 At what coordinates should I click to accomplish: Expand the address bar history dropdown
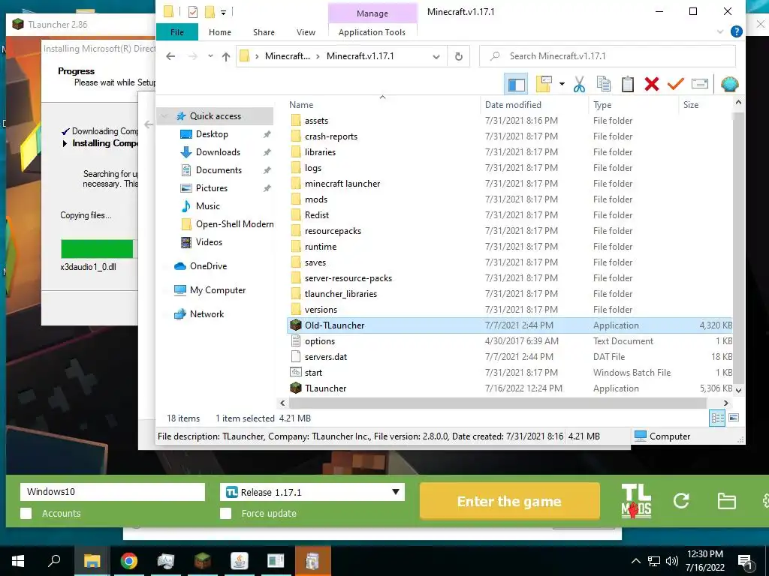coord(436,57)
